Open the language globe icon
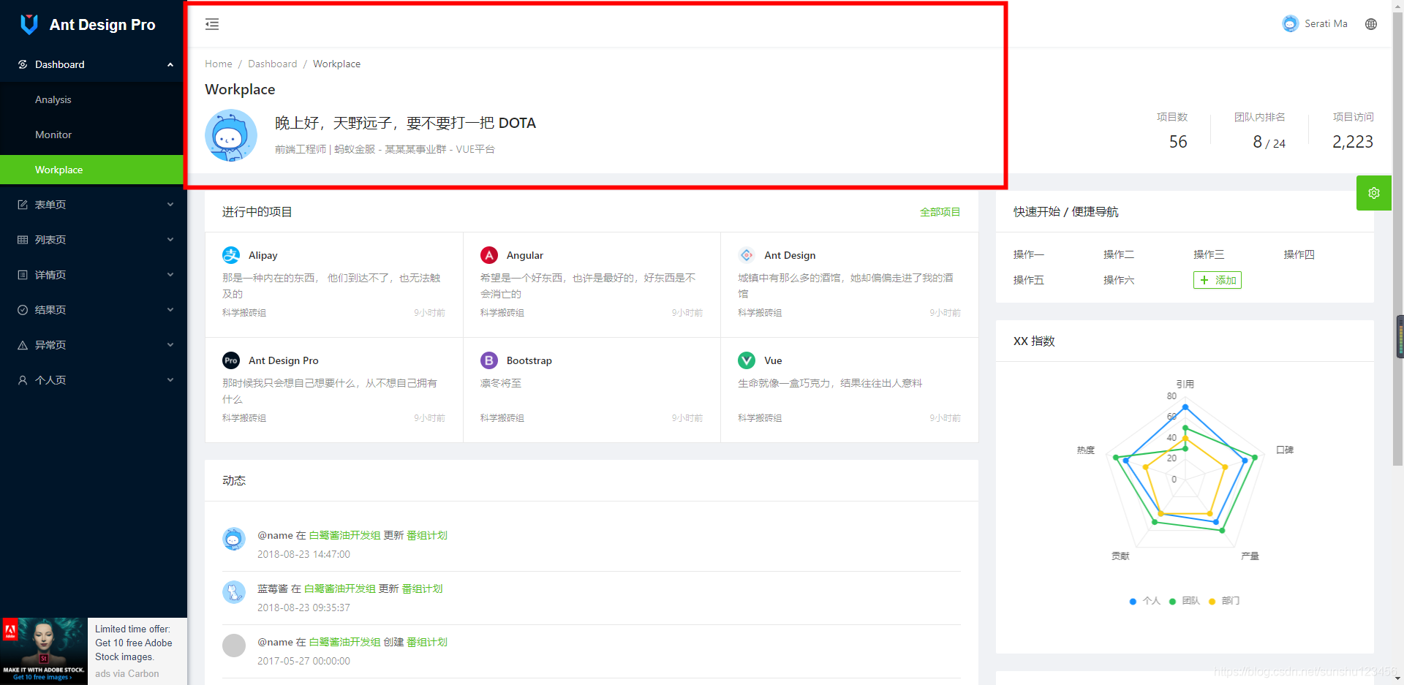The width and height of the screenshot is (1404, 685). pos(1371,24)
